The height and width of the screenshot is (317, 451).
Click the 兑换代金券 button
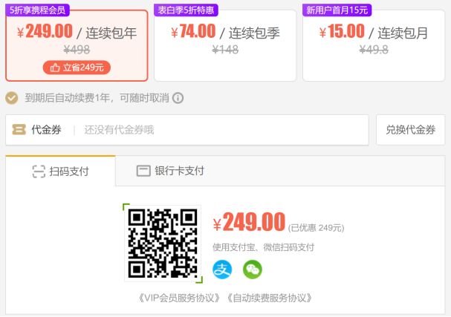pos(410,130)
